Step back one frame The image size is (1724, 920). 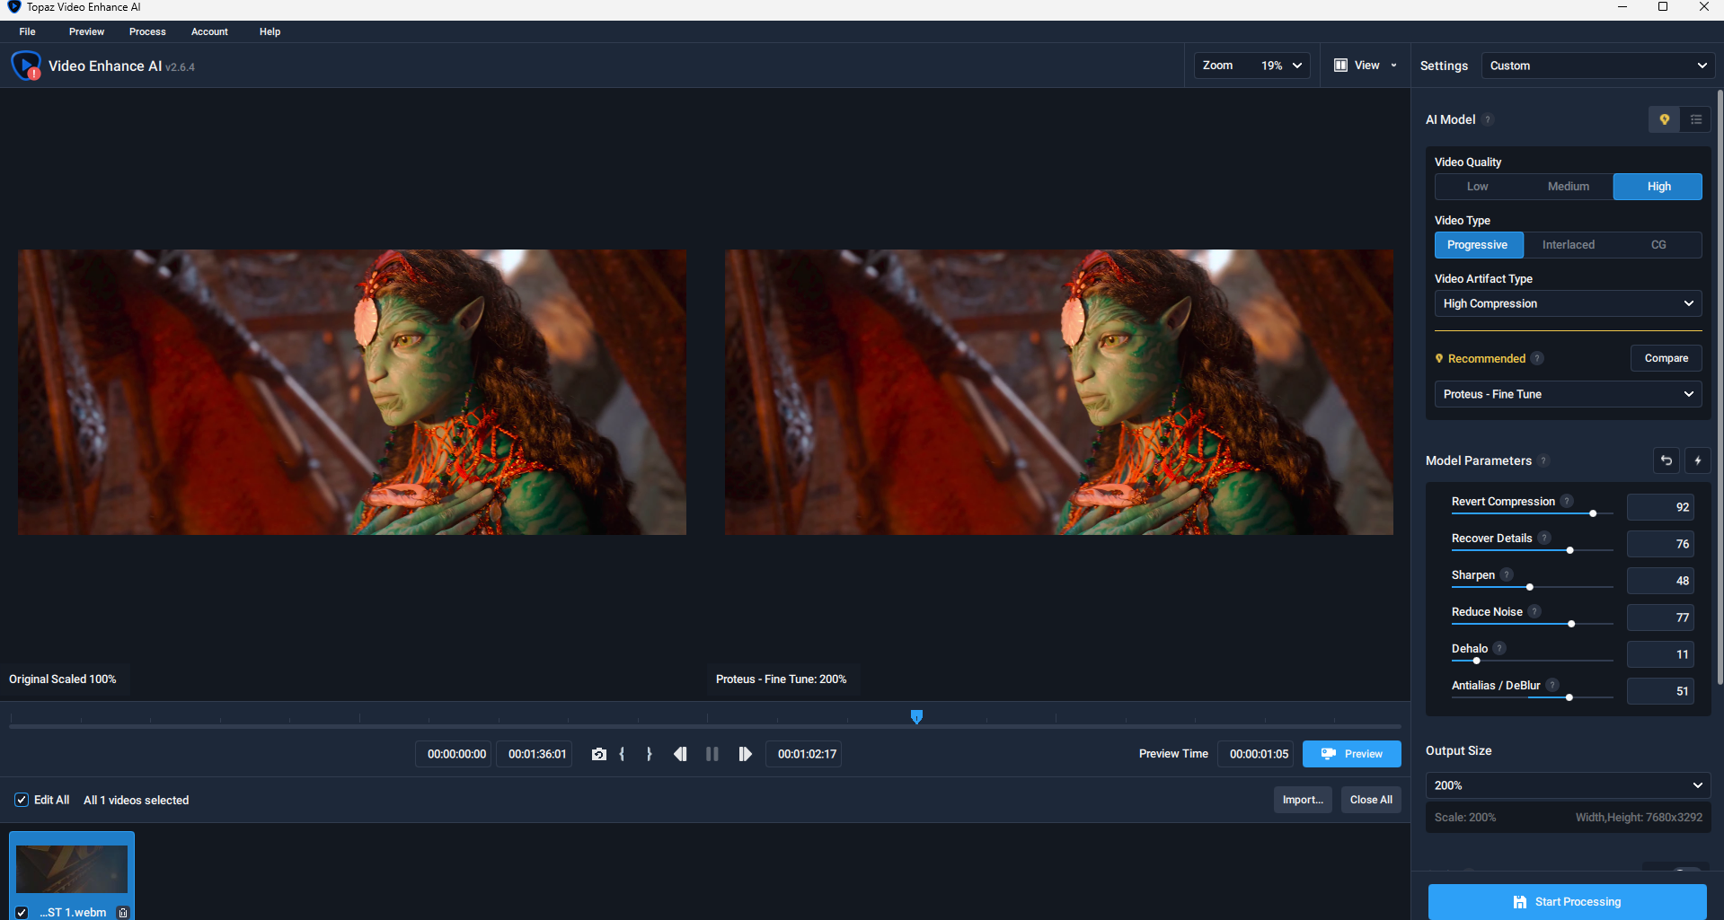point(680,754)
